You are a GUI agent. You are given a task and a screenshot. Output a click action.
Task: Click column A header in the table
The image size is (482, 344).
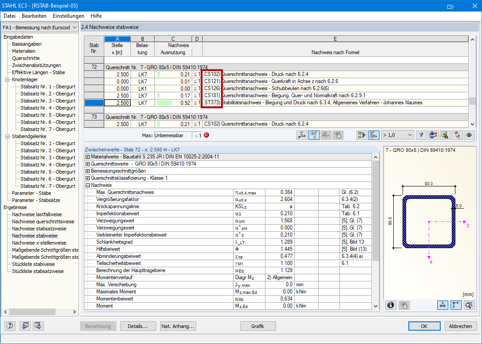[x=118, y=39]
